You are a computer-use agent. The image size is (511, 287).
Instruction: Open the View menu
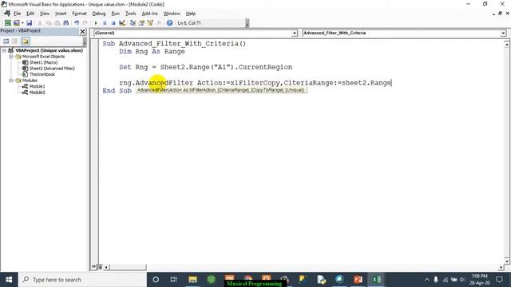[x=45, y=14]
